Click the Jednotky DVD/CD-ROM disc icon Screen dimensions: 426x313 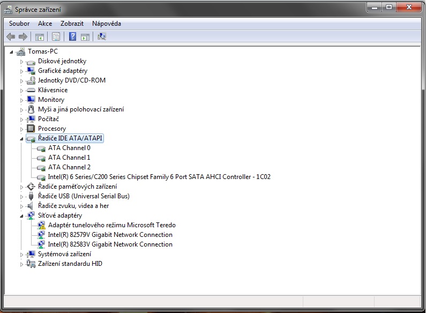[31, 80]
